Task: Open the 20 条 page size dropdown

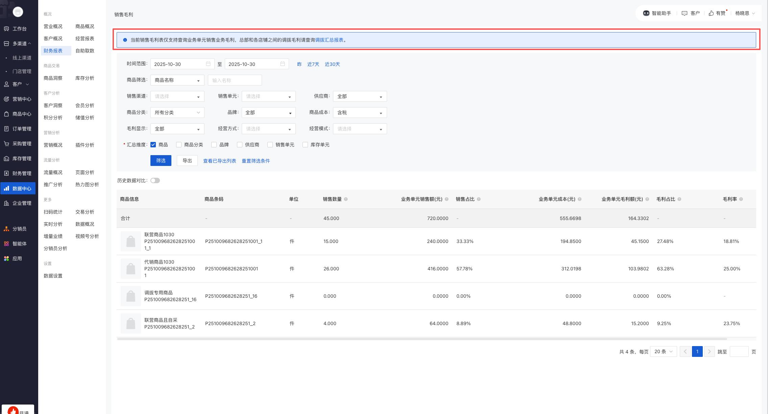Action: click(663, 351)
